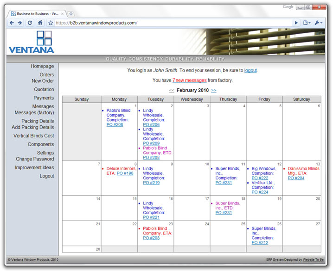
Task: Open the Website To Be footer link
Action: [x=313, y=259]
